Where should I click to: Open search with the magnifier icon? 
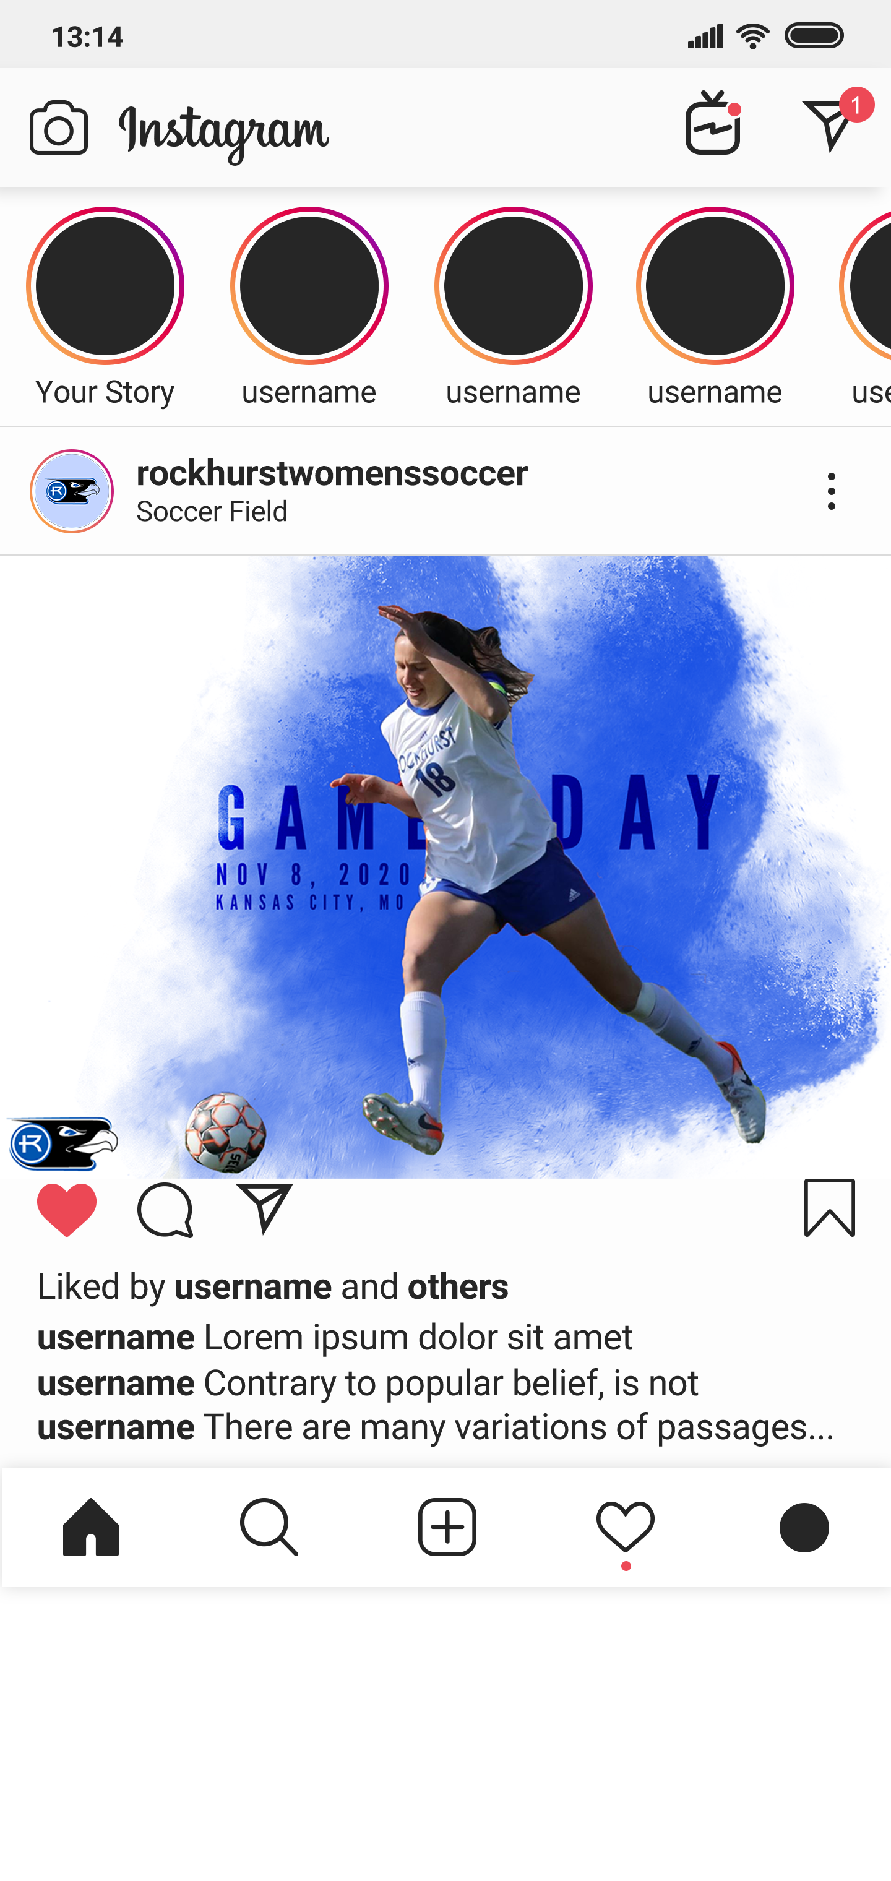269,1527
